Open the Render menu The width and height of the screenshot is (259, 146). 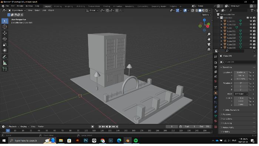(x=20, y=6)
